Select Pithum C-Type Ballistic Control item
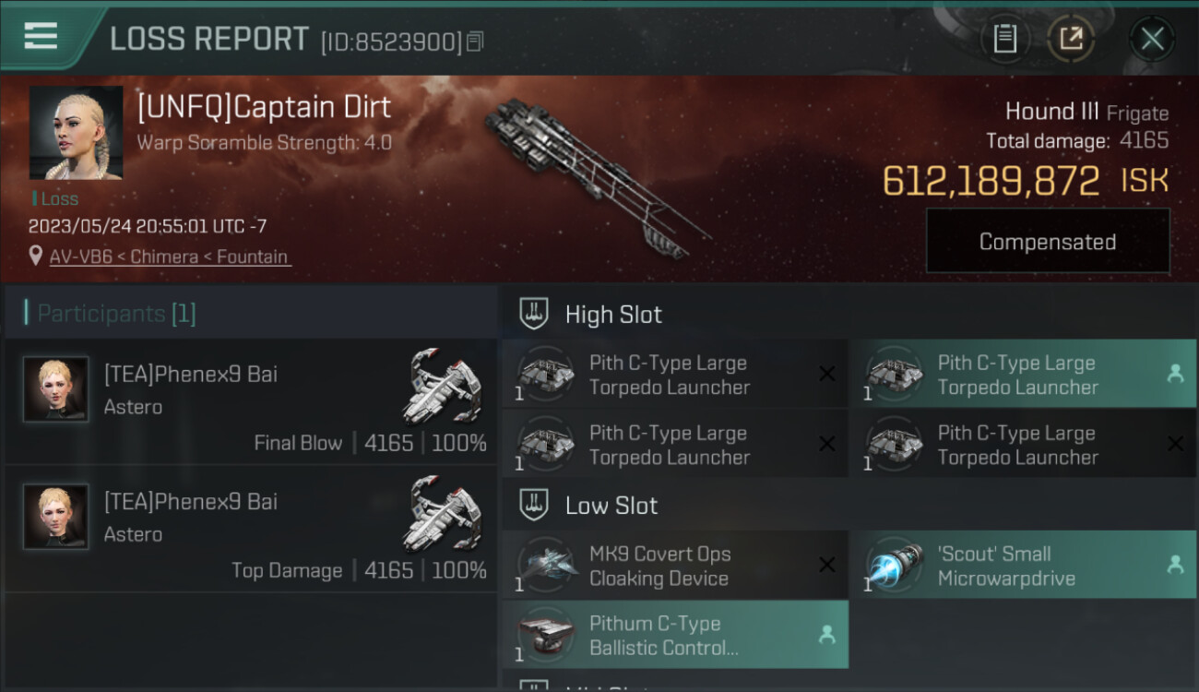The image size is (1199, 692). click(675, 635)
